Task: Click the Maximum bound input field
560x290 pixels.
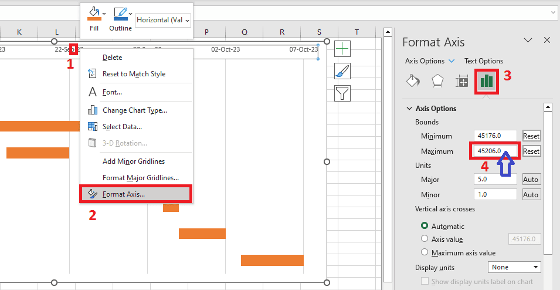Action: click(x=495, y=151)
